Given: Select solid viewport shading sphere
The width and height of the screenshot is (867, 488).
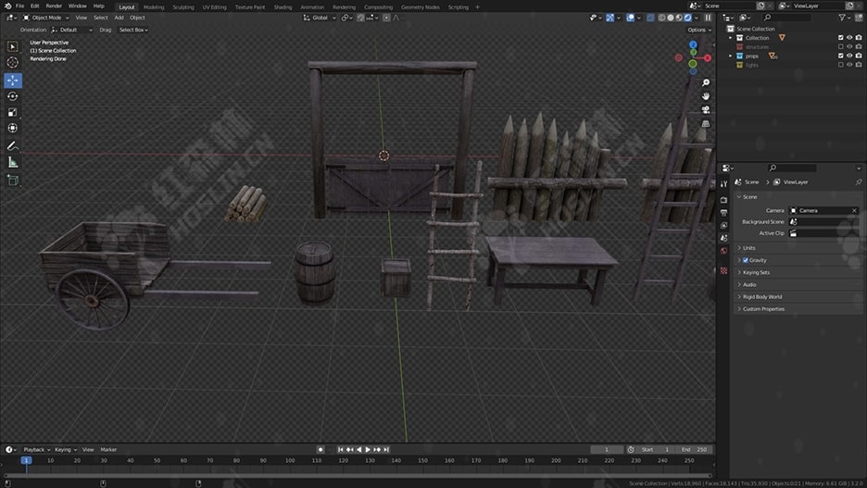Looking at the screenshot, I should 671,18.
